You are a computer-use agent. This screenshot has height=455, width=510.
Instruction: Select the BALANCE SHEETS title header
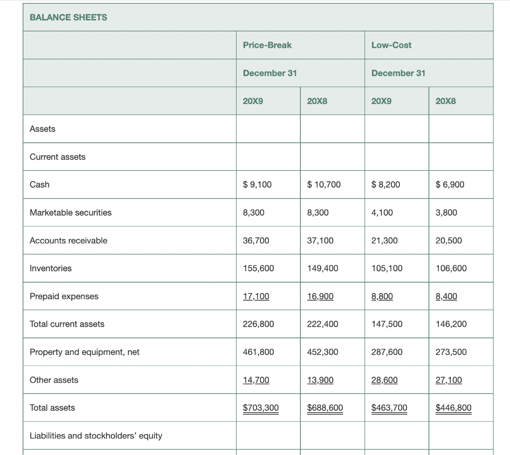pyautogui.click(x=68, y=17)
